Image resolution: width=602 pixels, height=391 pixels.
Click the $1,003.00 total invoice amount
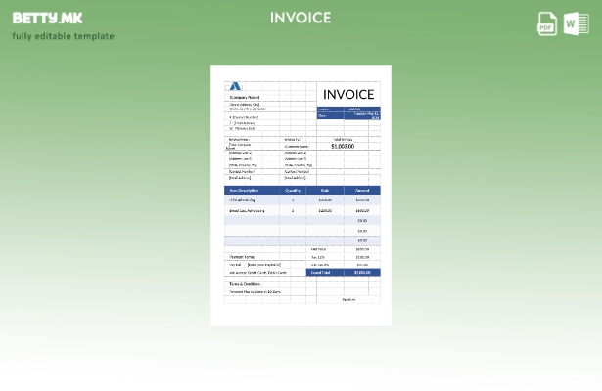point(343,146)
